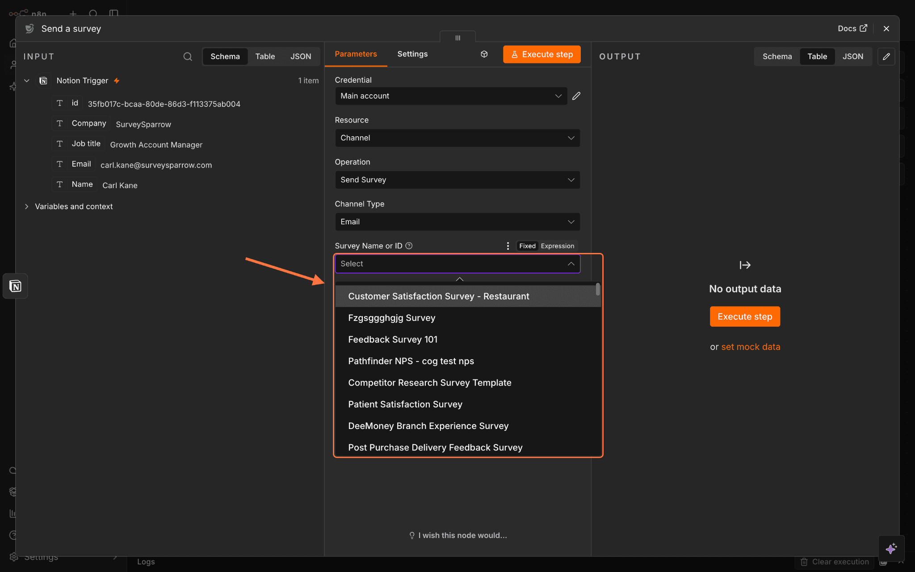
Task: Select the Job title field pill
Action: click(x=78, y=144)
